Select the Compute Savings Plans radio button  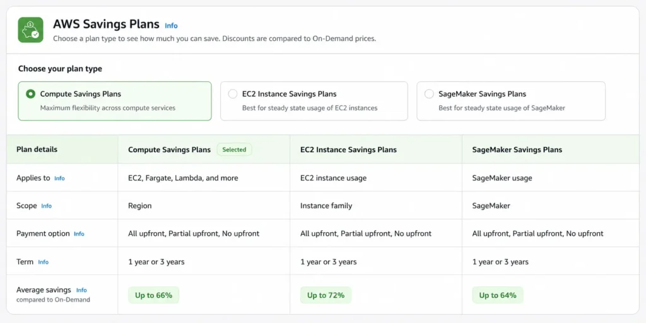[30, 94]
